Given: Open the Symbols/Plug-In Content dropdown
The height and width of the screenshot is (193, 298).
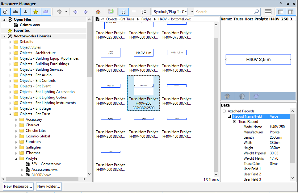Looking at the screenshot, I should coord(170,11).
